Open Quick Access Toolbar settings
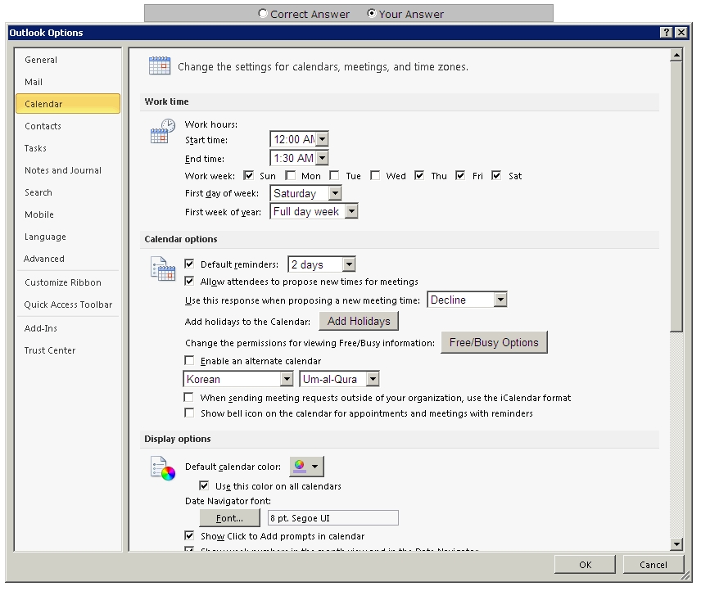This screenshot has height=591, width=701. click(68, 305)
